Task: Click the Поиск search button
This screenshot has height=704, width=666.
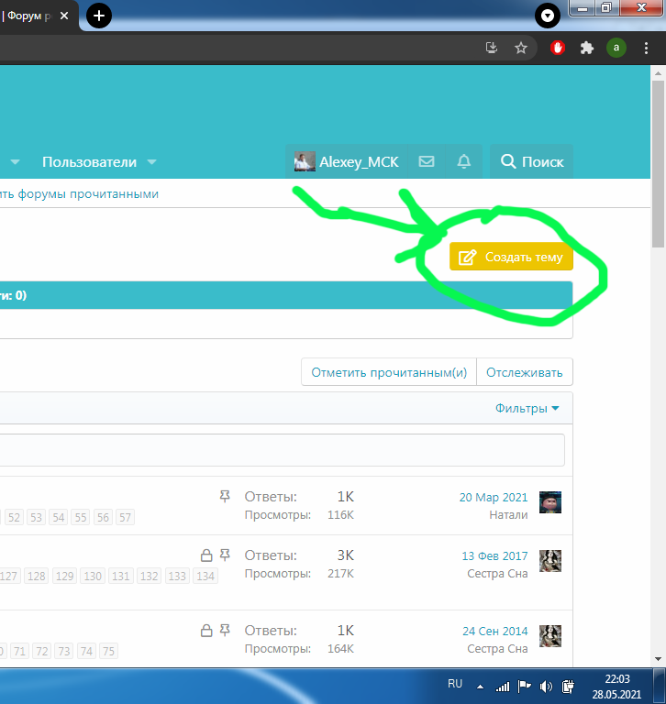Action: 532,161
